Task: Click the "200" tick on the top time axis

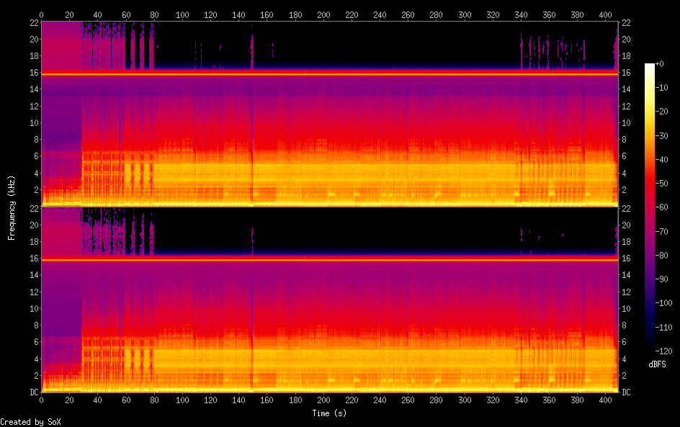Action: (323, 14)
